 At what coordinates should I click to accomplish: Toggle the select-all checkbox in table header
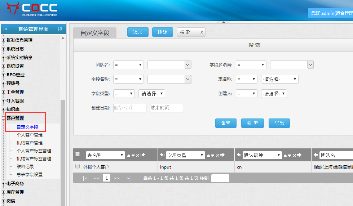[77, 154]
